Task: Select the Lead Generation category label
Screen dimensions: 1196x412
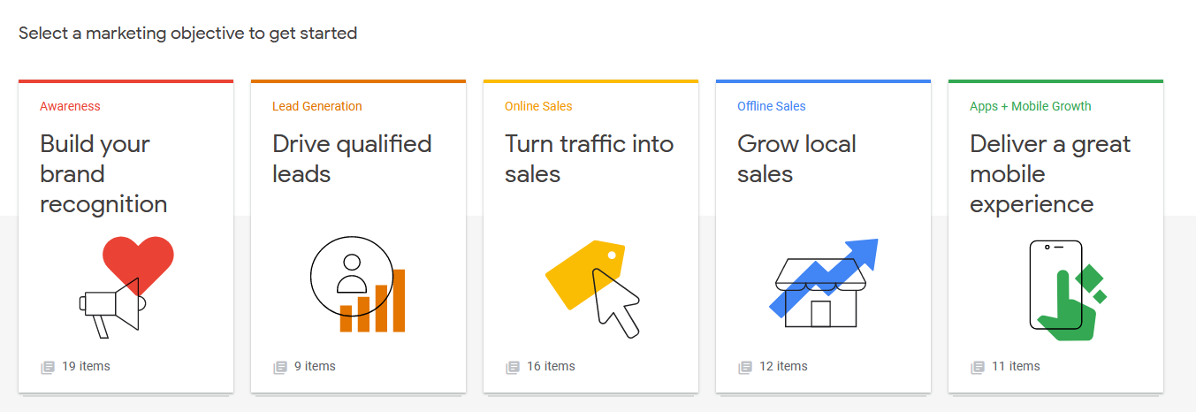Action: 317,106
